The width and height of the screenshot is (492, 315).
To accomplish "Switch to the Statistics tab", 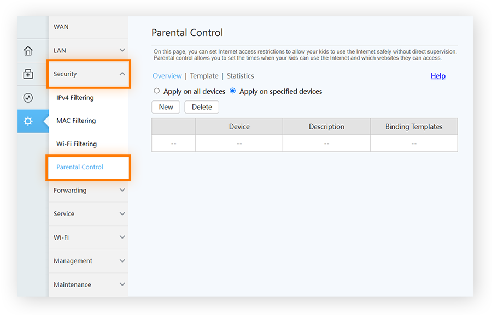I will 240,76.
